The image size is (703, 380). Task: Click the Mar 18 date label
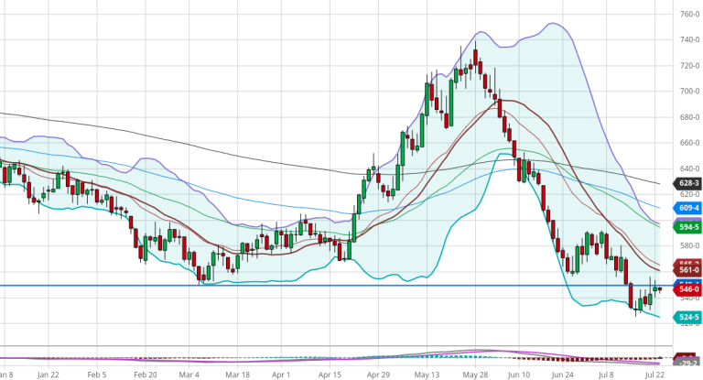pyautogui.click(x=237, y=375)
